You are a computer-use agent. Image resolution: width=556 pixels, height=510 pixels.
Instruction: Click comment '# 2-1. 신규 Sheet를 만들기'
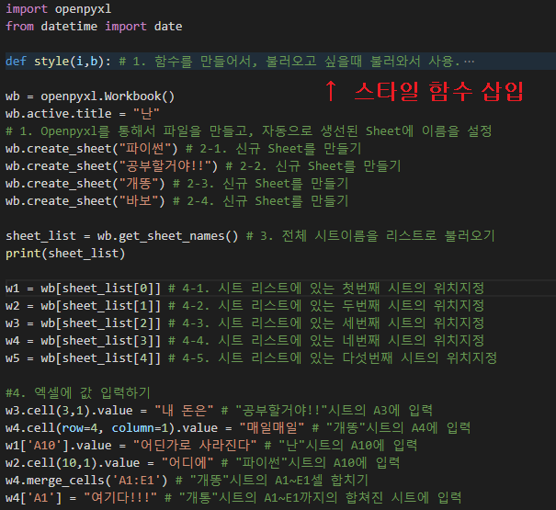[273, 149]
